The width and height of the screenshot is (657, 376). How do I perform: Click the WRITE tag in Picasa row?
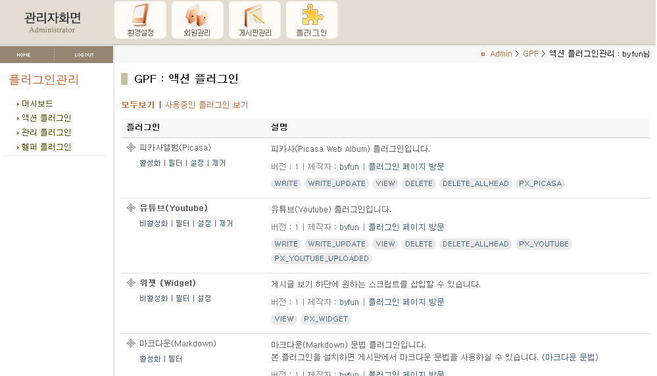pyautogui.click(x=286, y=183)
